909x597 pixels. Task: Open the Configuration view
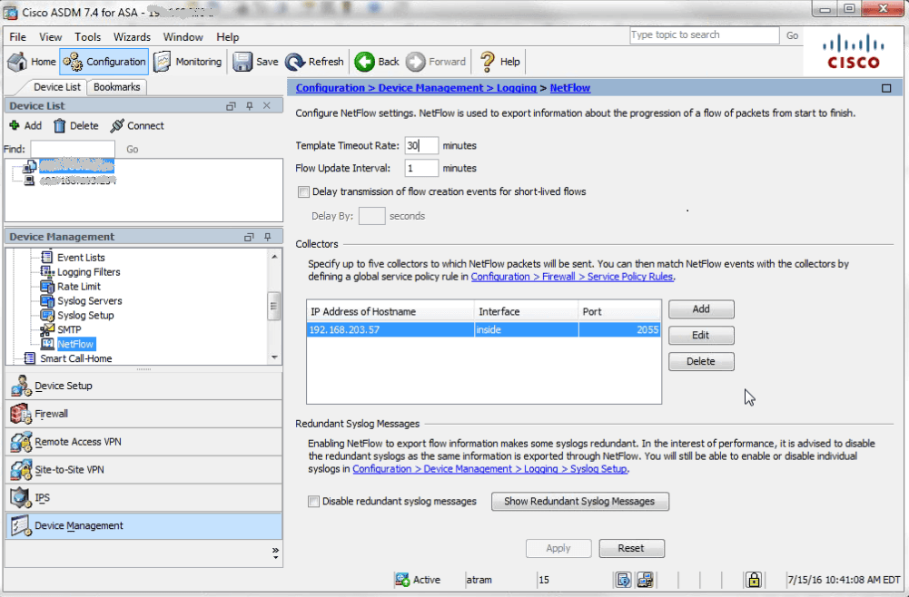[104, 62]
